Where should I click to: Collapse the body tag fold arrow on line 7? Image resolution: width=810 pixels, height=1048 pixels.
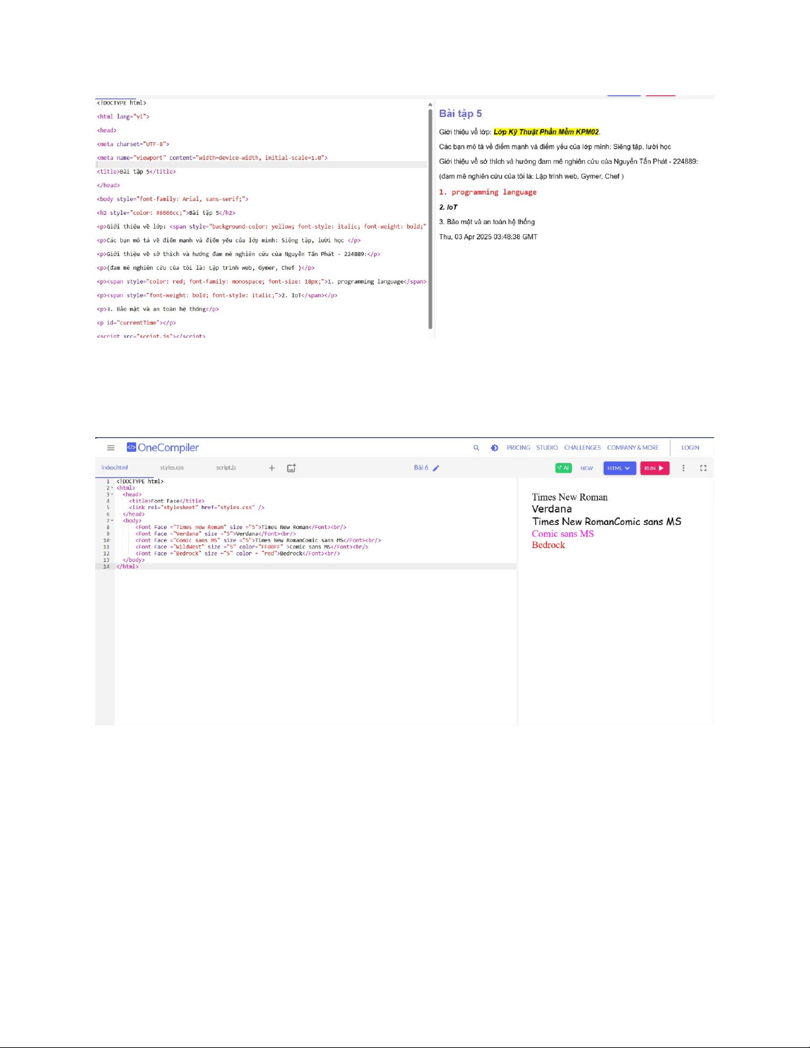pos(112,521)
